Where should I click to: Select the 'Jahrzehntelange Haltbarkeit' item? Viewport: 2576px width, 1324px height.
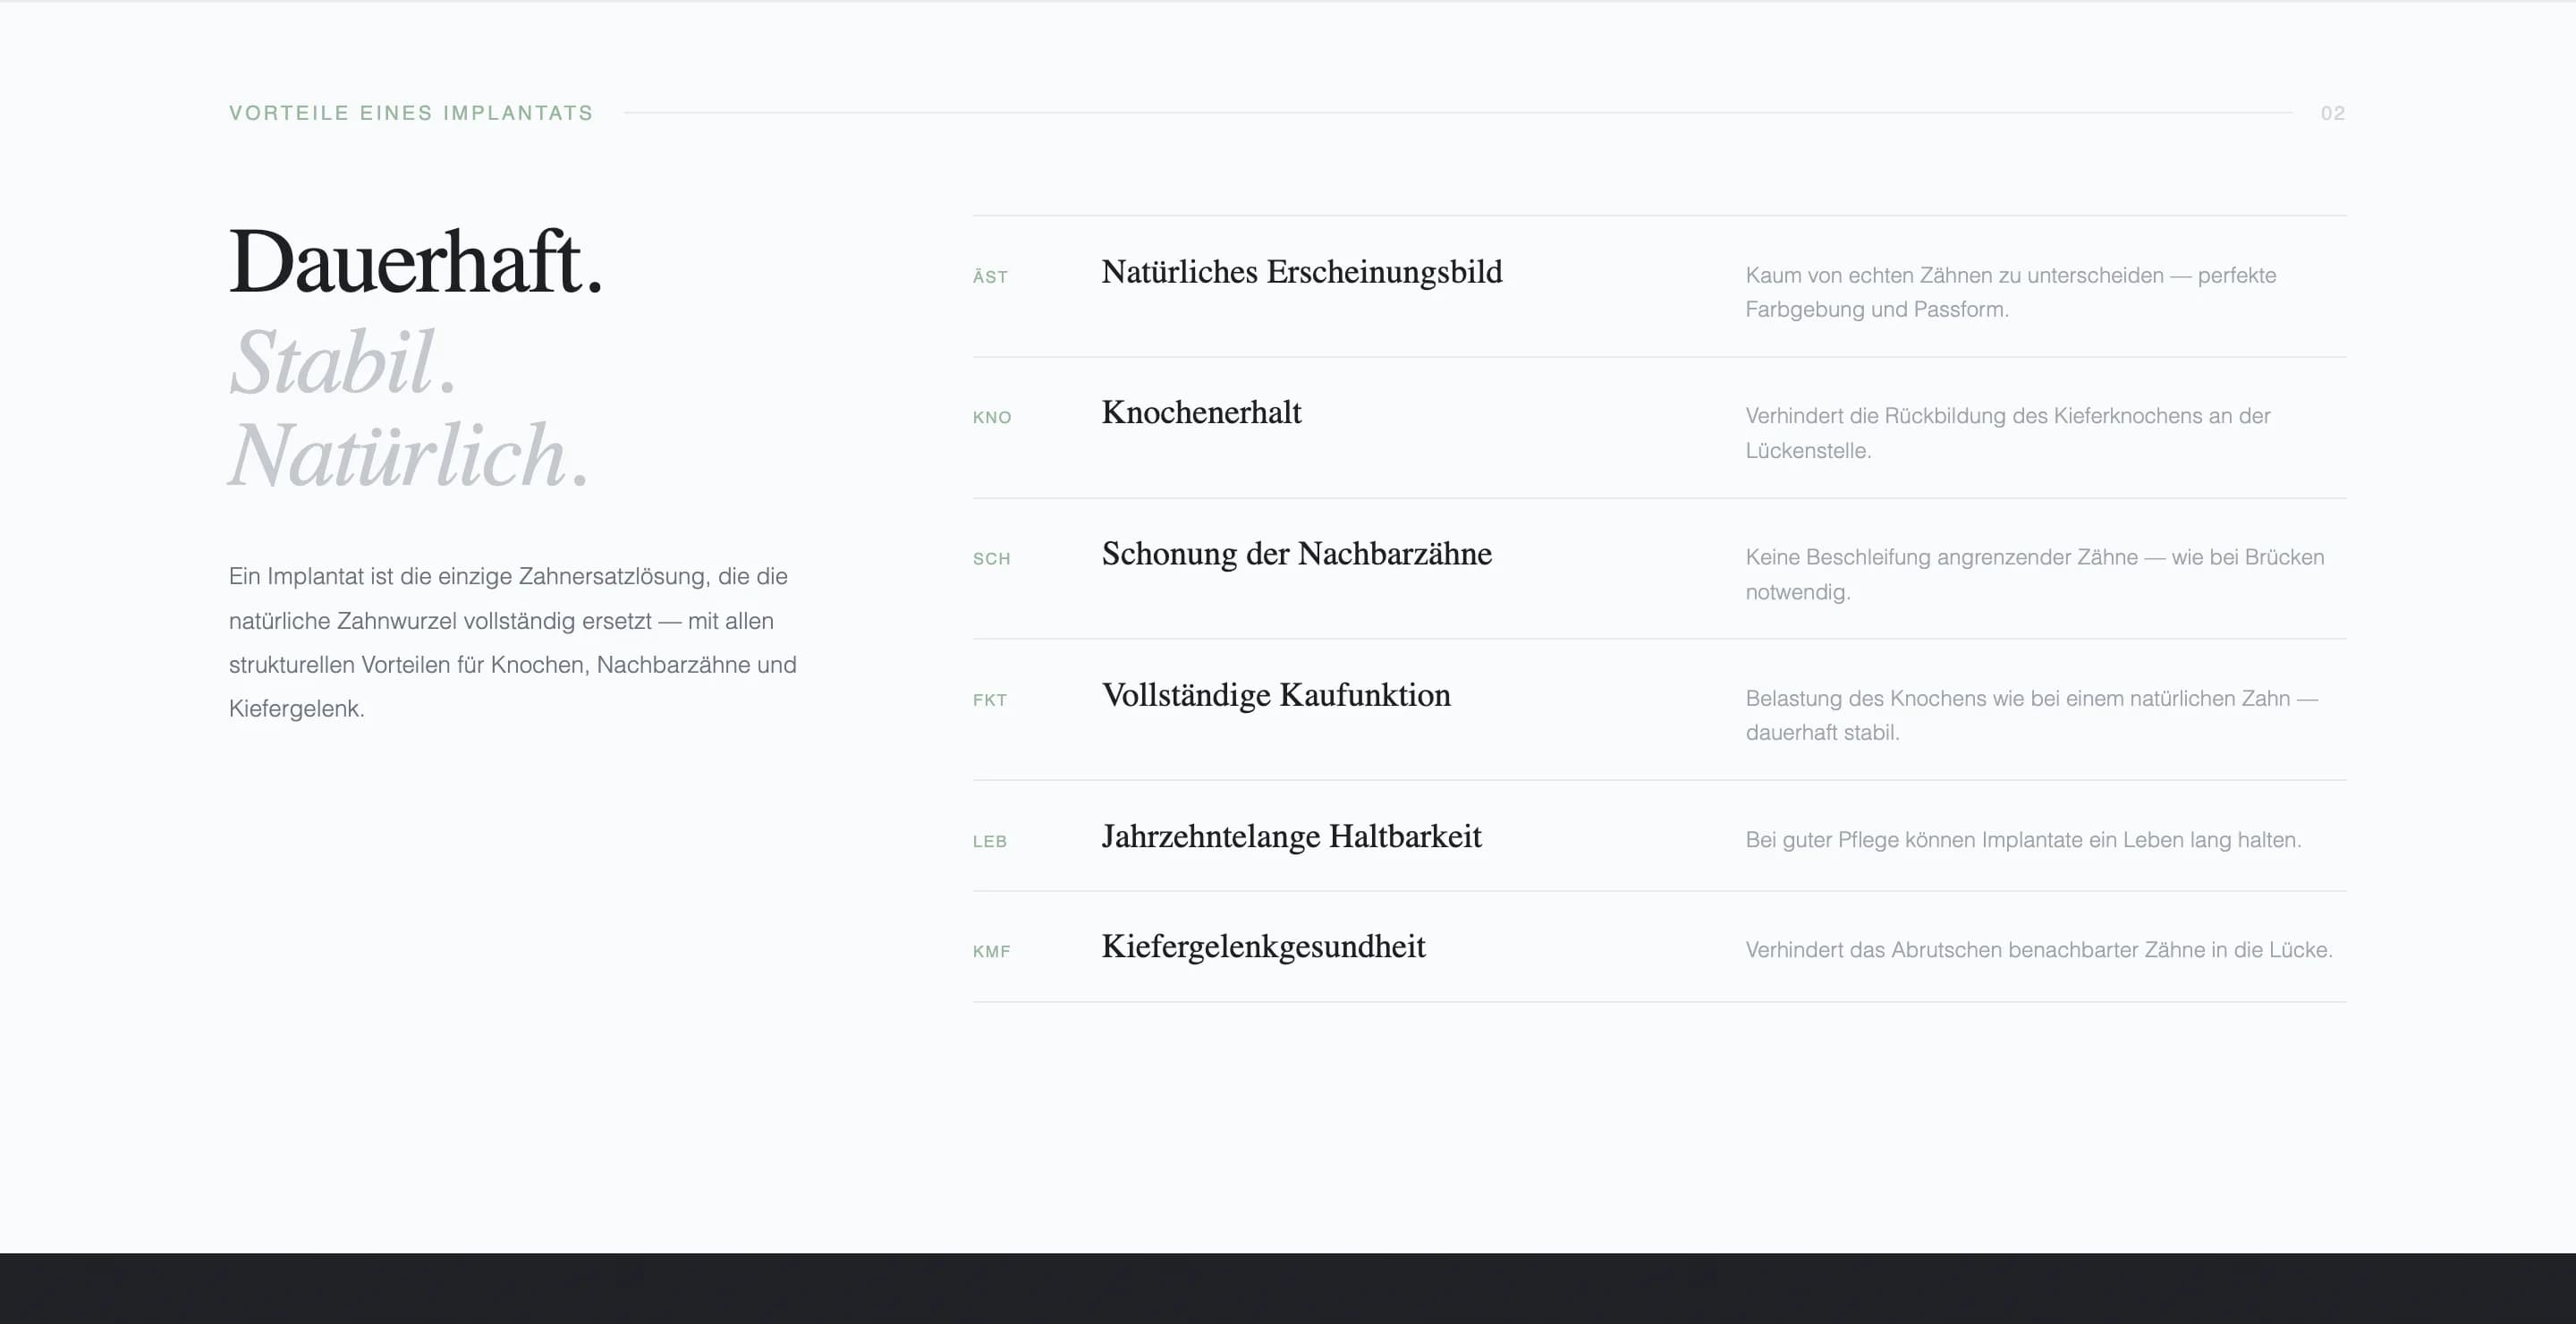coord(1291,836)
